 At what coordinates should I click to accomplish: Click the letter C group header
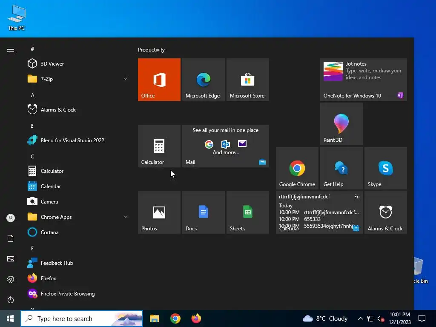[32, 157]
